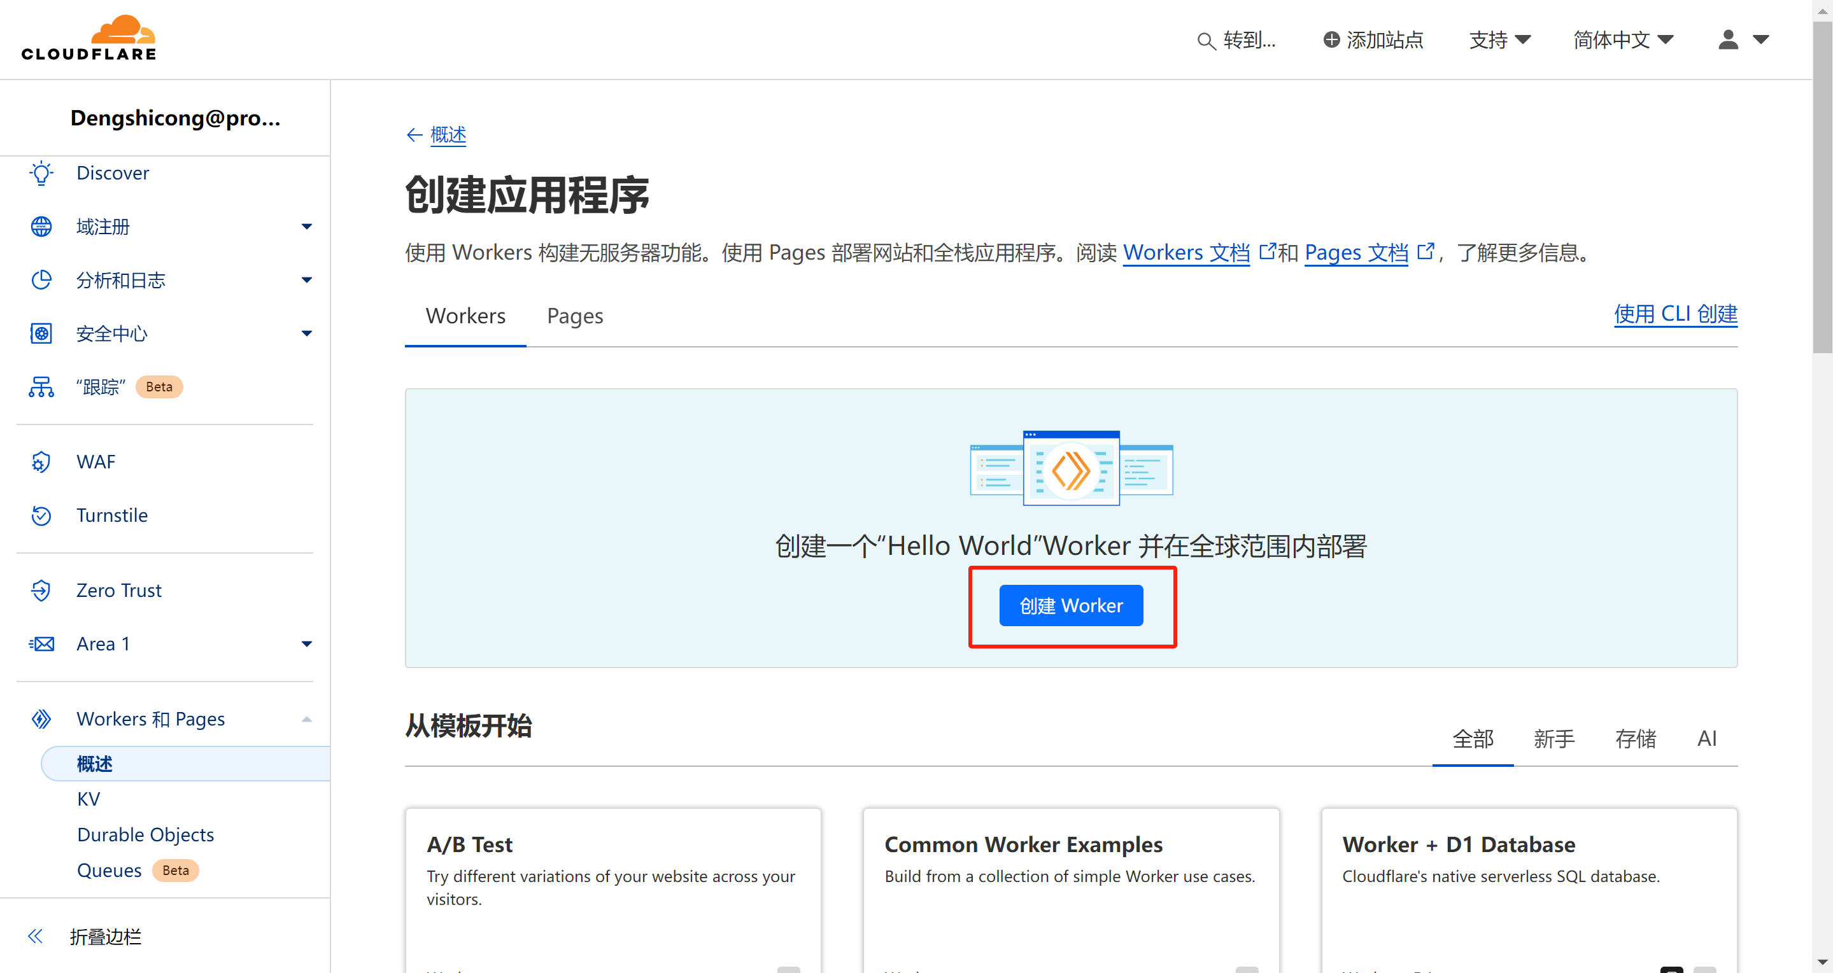
Task: Open the user account profile icon
Action: [1728, 39]
